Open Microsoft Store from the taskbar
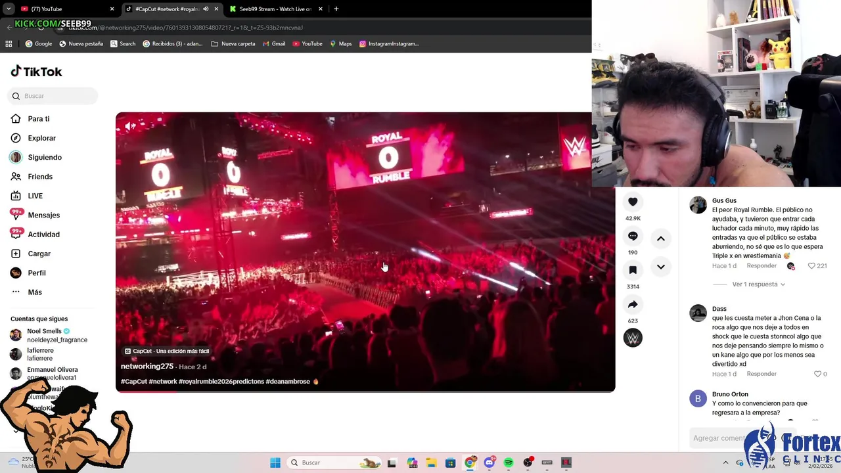 450,462
